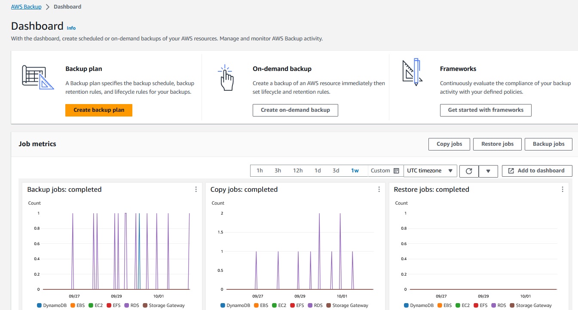Image resolution: width=578 pixels, height=310 pixels.
Task: Toggle Storage Gateway legend in Backup jobs chart
Action: point(164,306)
